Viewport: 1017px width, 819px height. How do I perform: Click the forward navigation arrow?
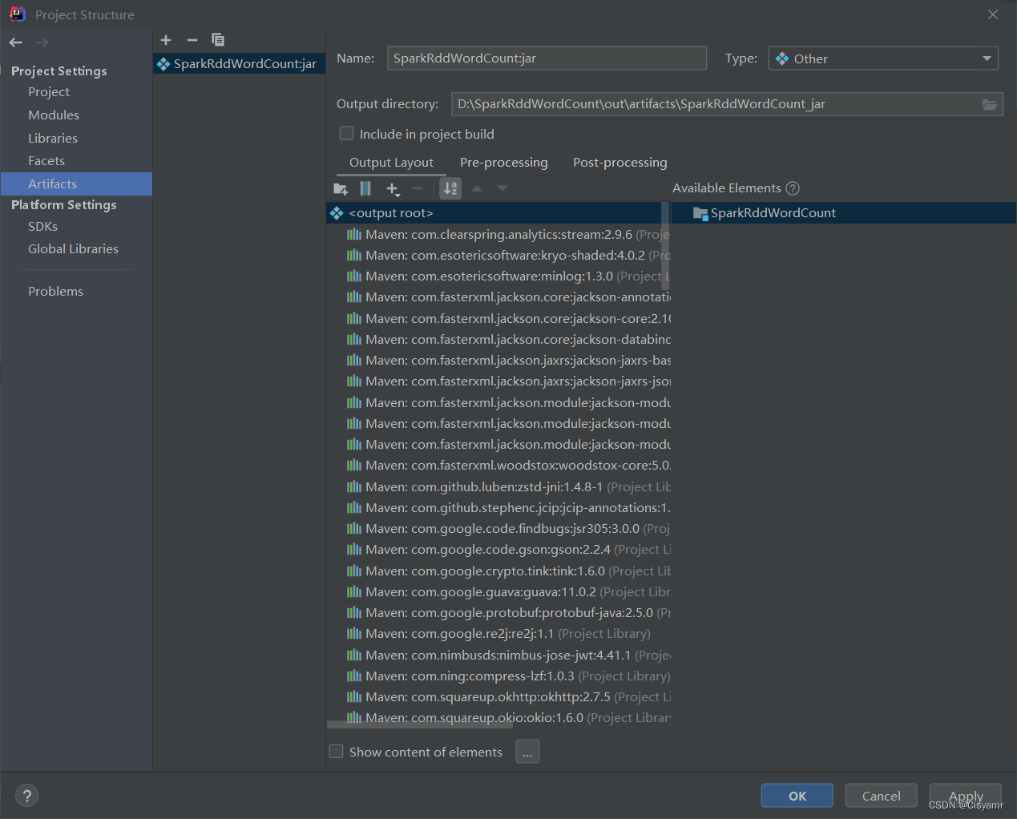click(42, 42)
